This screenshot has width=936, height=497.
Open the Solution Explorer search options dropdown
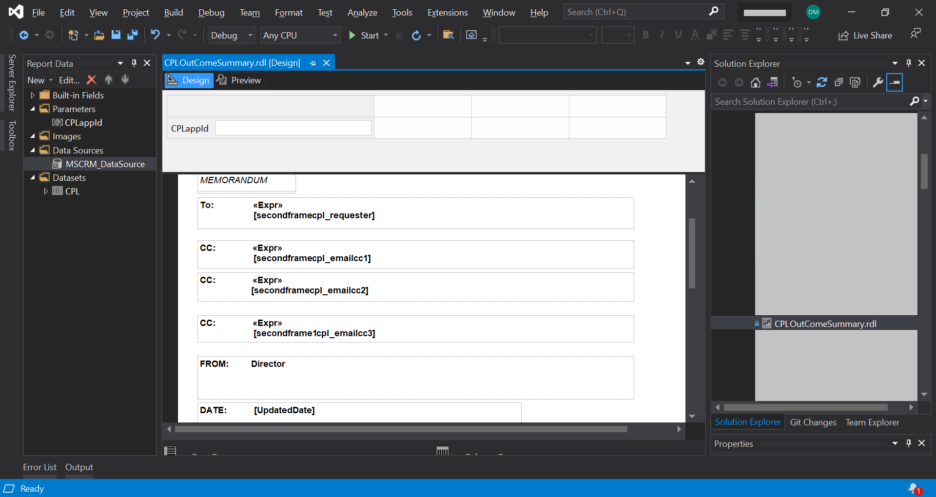(x=925, y=101)
